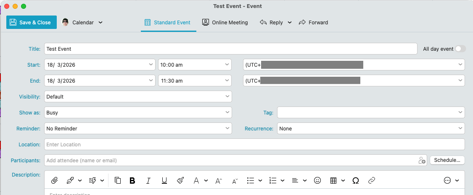Click the attach file paperclip icon
Image resolution: width=473 pixels, height=195 pixels.
pos(54,180)
